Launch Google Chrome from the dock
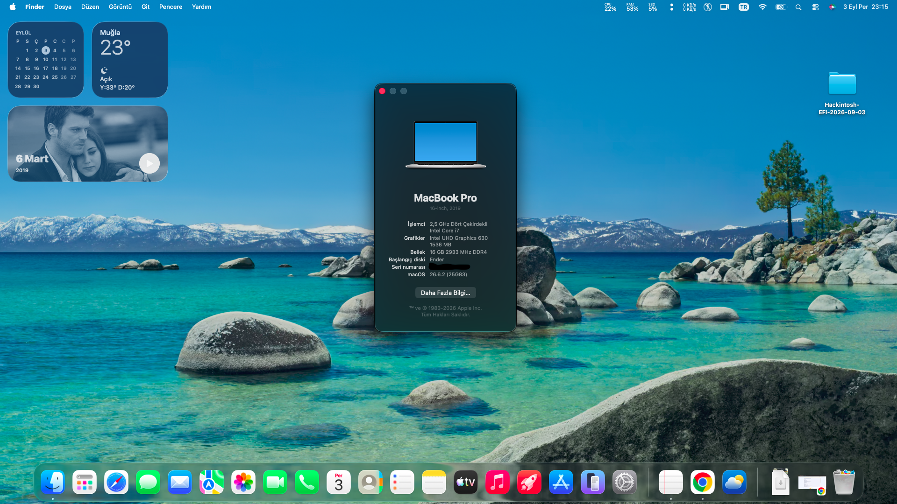The width and height of the screenshot is (897, 504). [702, 482]
